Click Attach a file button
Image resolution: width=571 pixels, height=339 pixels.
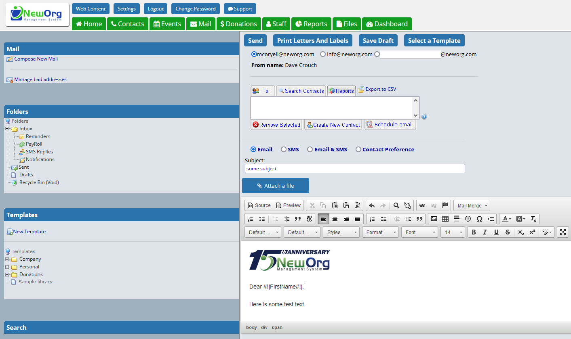[x=276, y=186]
